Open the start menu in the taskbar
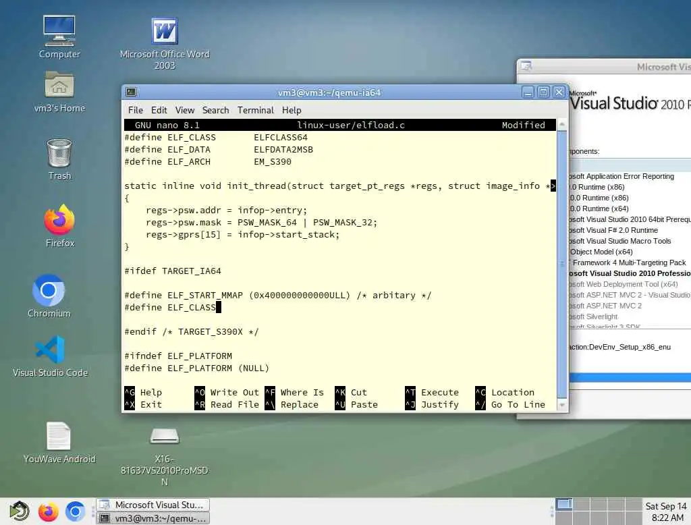This screenshot has height=525, width=691. (x=19, y=512)
